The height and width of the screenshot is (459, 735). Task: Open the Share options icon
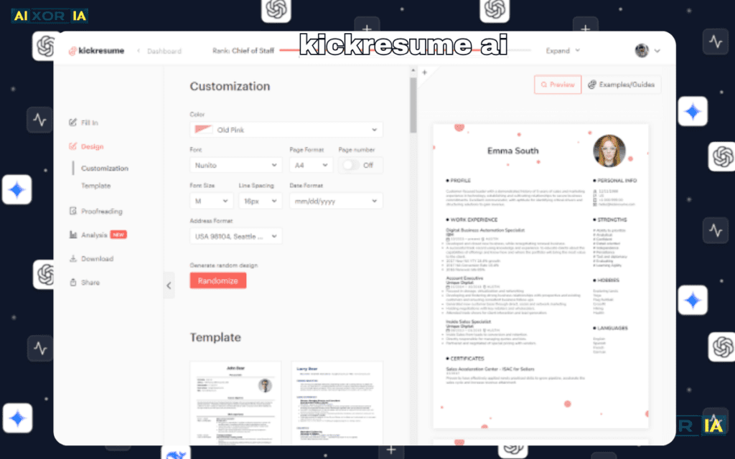click(72, 283)
